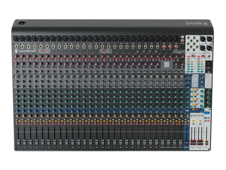Toggle the red switch beside the Soundcraft logo
Viewport: 226px width, 170px height.
(42, 51)
